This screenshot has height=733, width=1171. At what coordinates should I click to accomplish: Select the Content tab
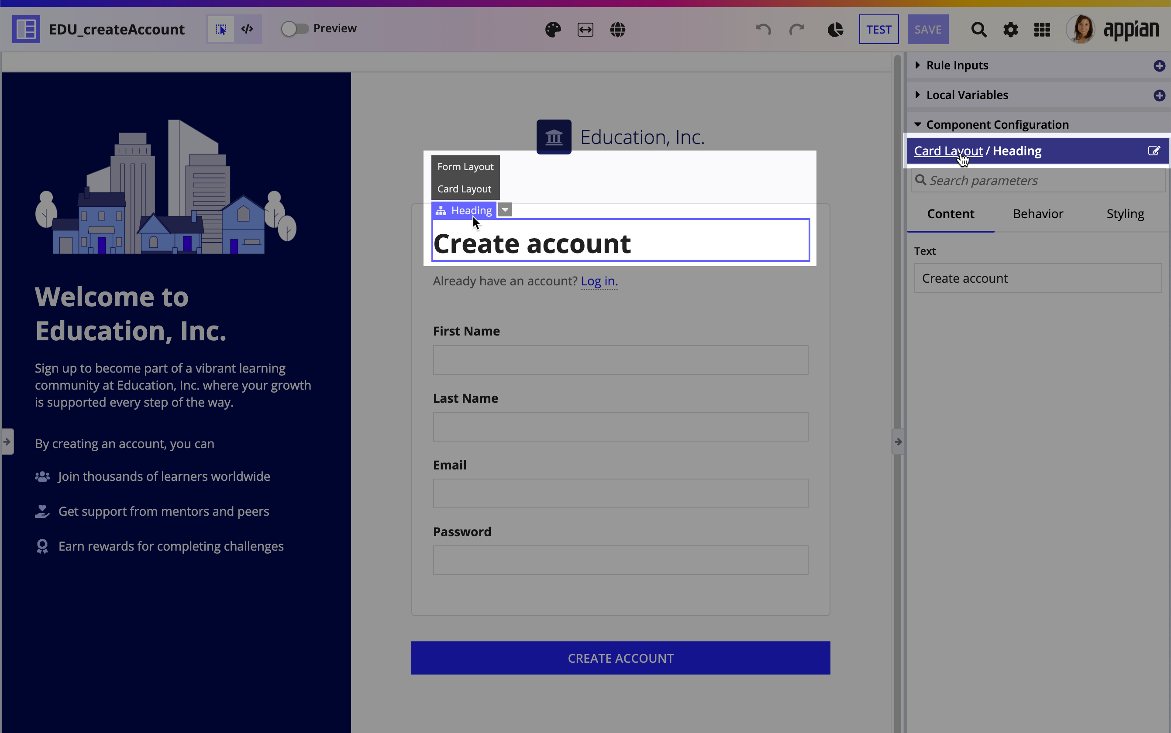pyautogui.click(x=950, y=214)
